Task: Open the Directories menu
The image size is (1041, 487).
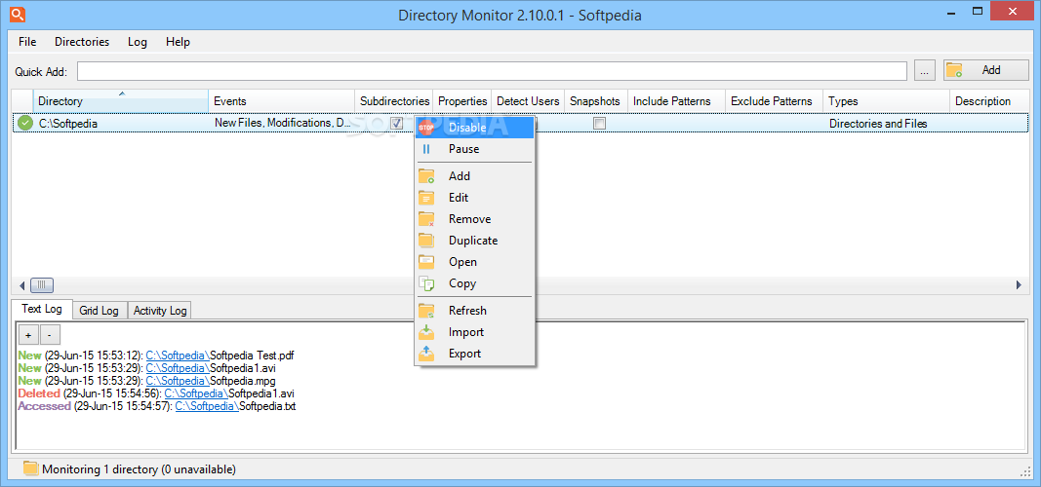Action: [x=82, y=42]
